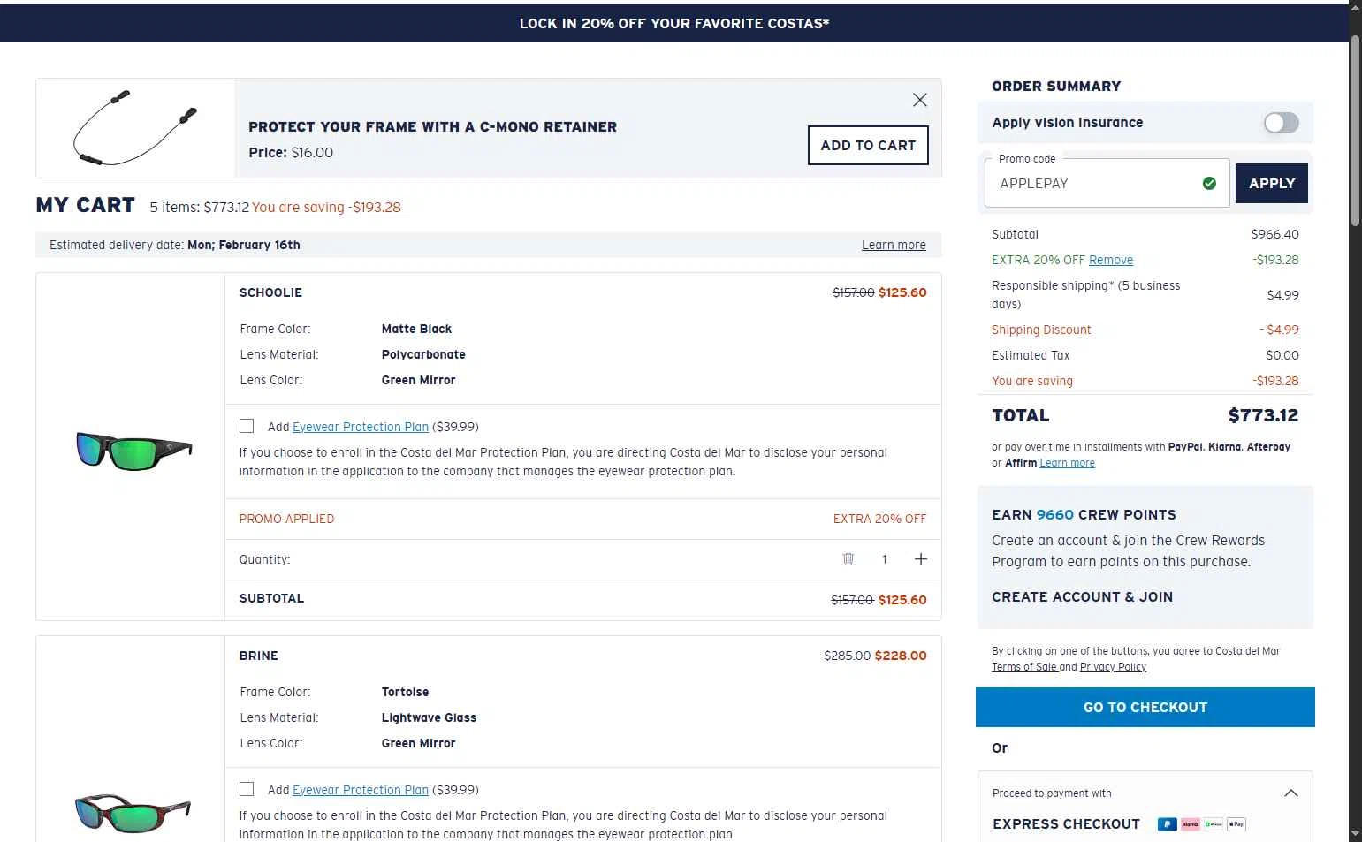Apply the promo code

(x=1271, y=183)
